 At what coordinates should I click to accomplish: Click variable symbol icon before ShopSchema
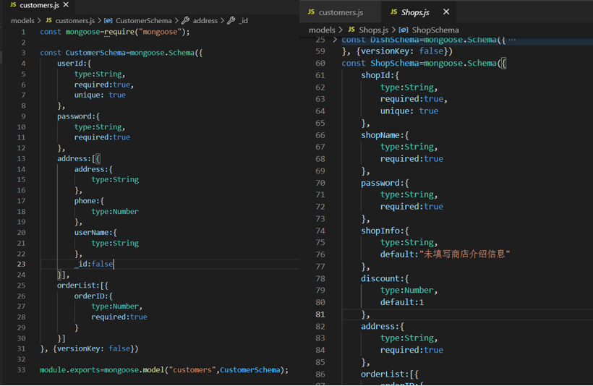click(x=404, y=30)
